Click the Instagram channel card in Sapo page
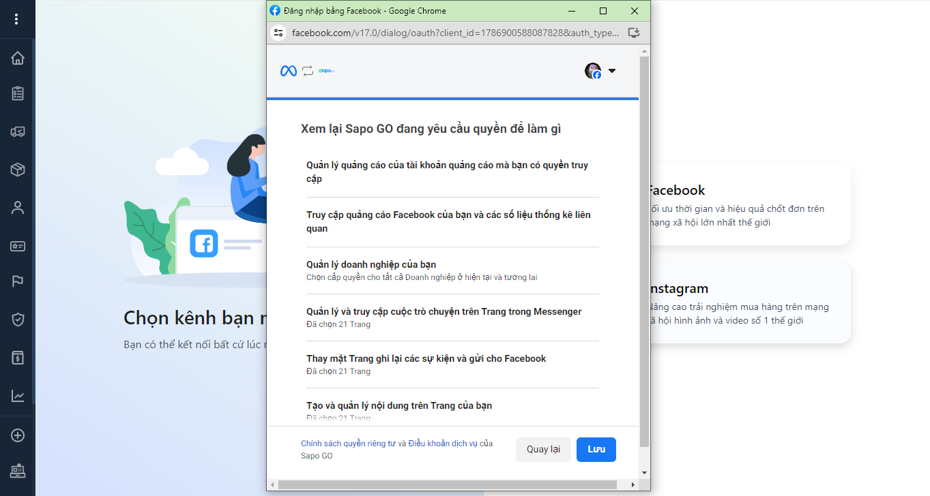930x496 pixels. [x=751, y=303]
